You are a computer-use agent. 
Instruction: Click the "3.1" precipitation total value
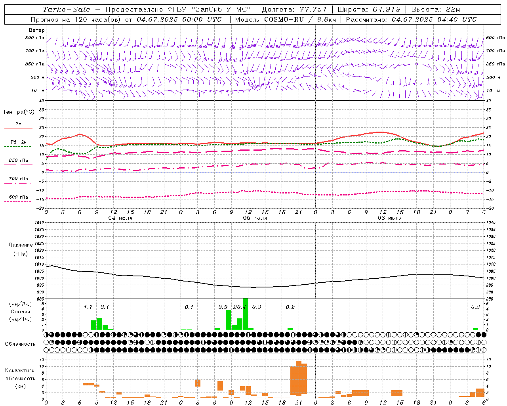(105, 307)
